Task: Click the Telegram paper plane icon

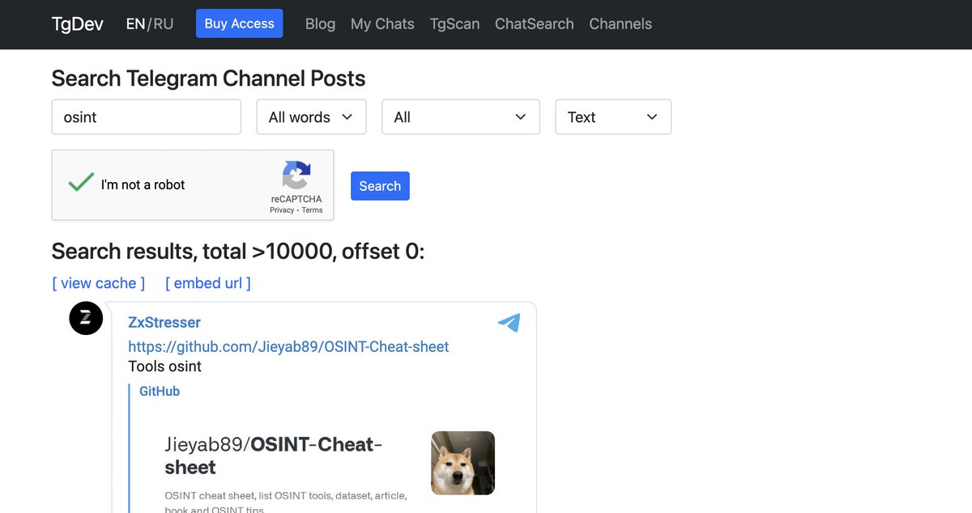Action: point(509,323)
